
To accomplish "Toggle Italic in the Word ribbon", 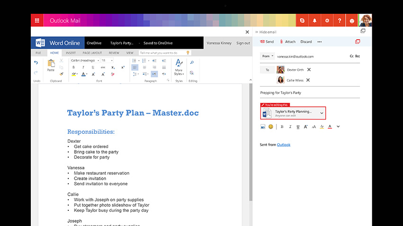I will pyautogui.click(x=83, y=68).
